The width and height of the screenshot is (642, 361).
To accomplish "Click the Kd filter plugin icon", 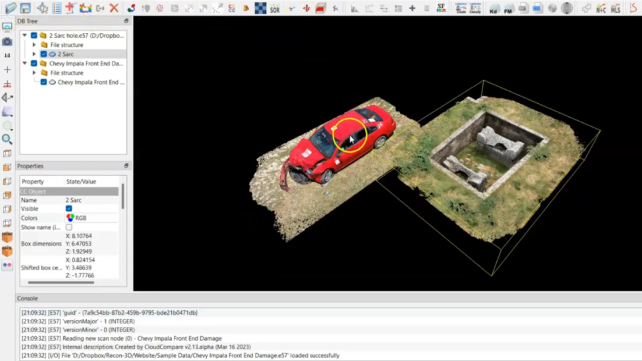I will pos(494,9).
